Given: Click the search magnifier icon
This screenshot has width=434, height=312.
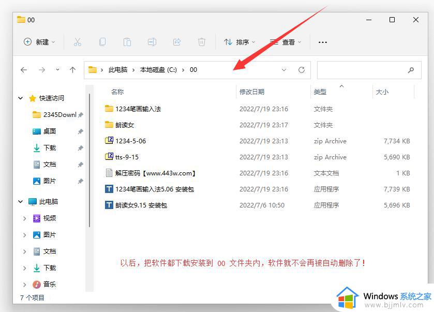Looking at the screenshot, I should [411, 70].
